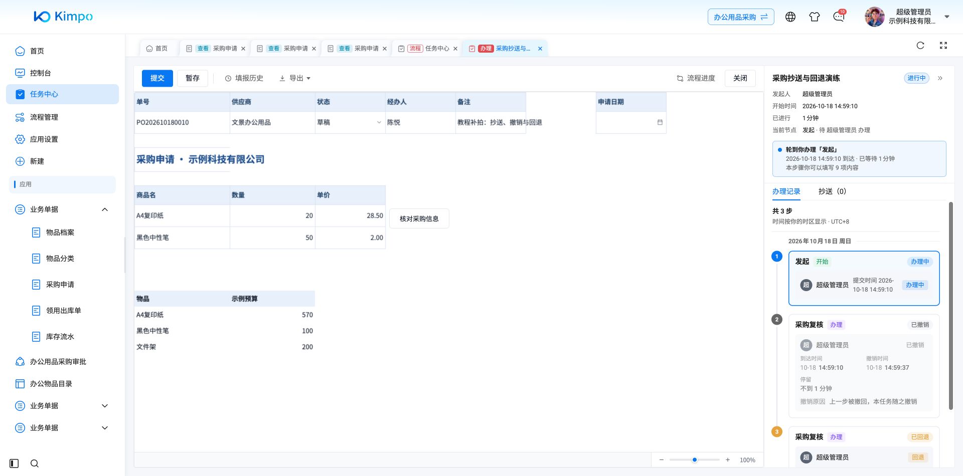The width and height of the screenshot is (963, 476).
Task: Open 首页 in the sidebar
Action: point(62,51)
